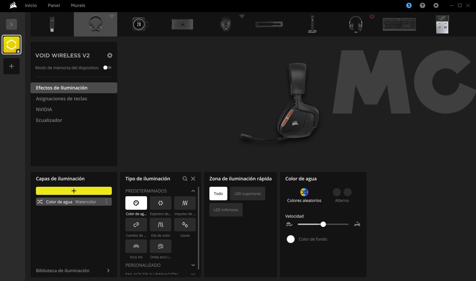
Task: Choose the Lluvia rain lighting effect
Action: click(x=185, y=225)
